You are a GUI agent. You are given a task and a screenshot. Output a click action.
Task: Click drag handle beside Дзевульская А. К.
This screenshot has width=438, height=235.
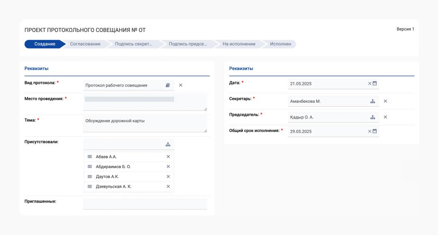pos(90,186)
